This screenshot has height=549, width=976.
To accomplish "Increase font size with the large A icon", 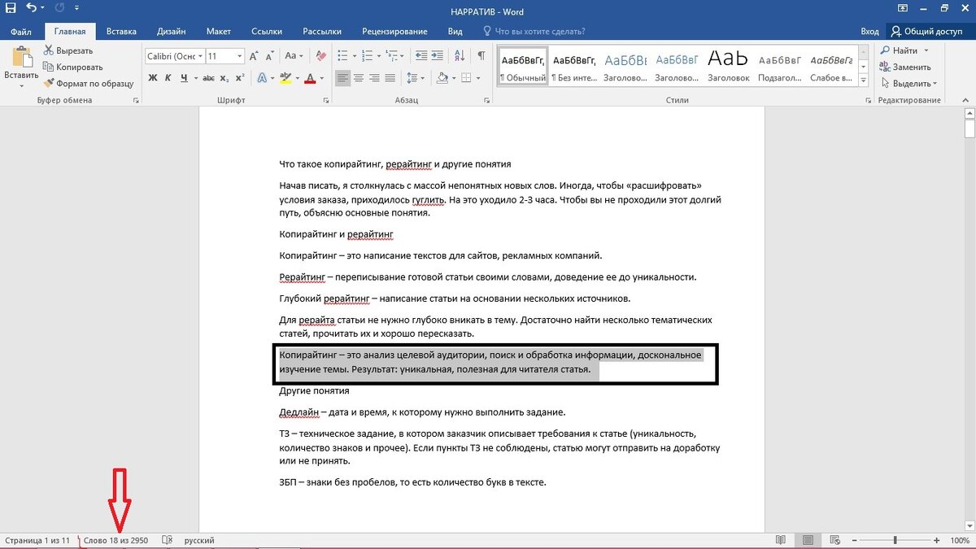I will coord(255,56).
